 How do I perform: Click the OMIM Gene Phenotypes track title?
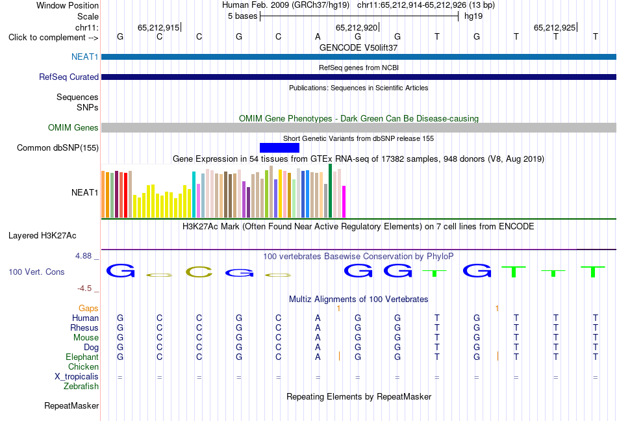pos(359,118)
